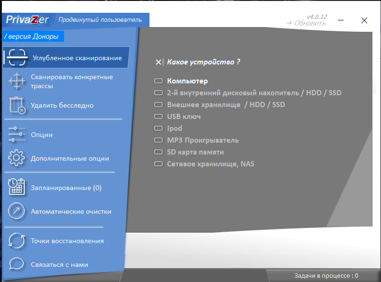
Task: Open Запланированные (0) entry
Action: point(66,188)
